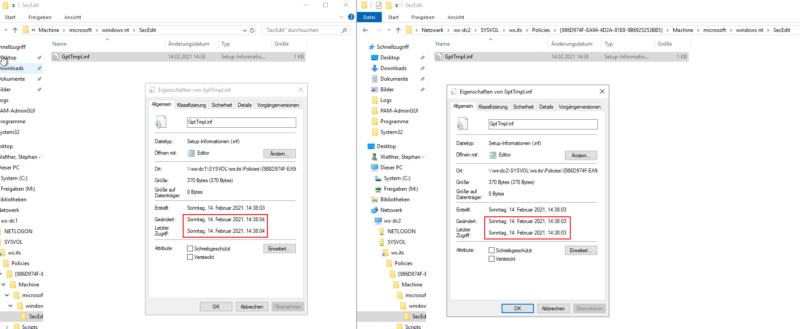Toggle Schreibgeschützt checkbox in left dialog

click(190, 249)
